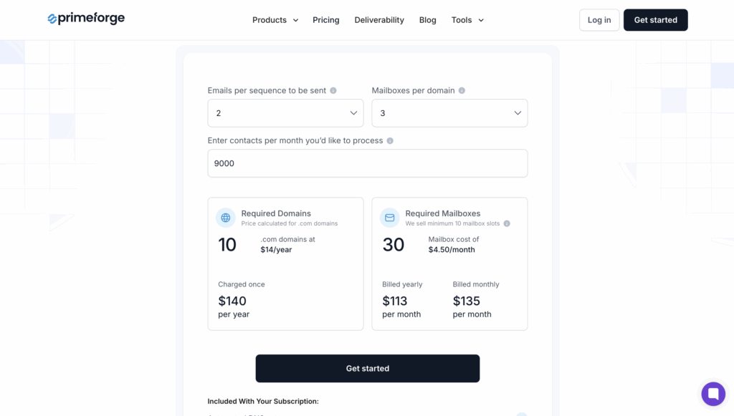Open Mailboxes per domain dropdown
Image resolution: width=734 pixels, height=416 pixels.
449,113
